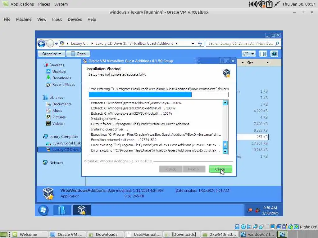This screenshot has height=238, width=318.
Task: Open the VirtualBox View menu
Action: pyautogui.click(x=42, y=20)
